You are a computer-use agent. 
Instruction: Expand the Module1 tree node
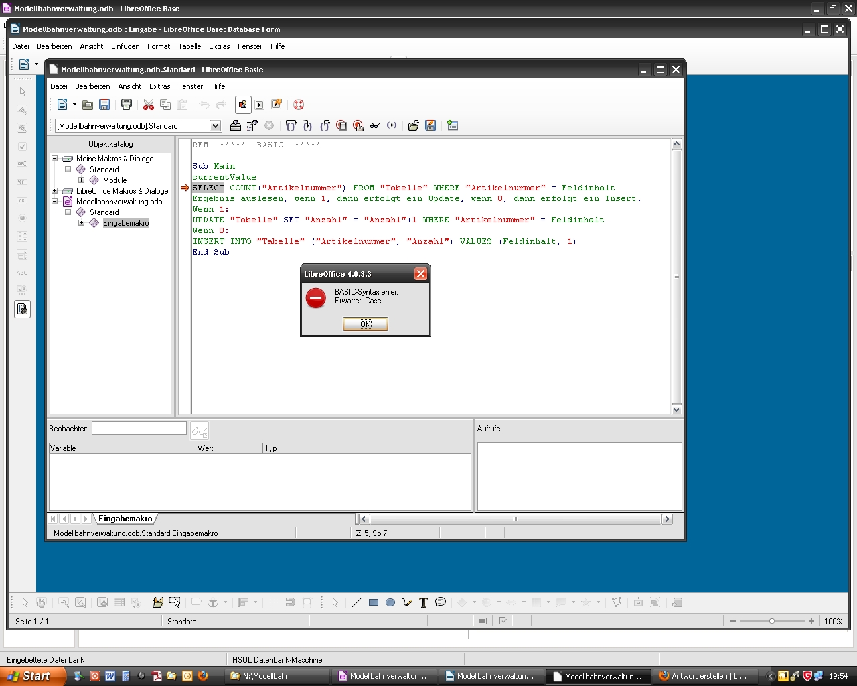click(x=82, y=180)
